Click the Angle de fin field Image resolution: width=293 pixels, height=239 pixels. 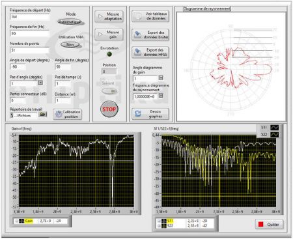coord(63,67)
